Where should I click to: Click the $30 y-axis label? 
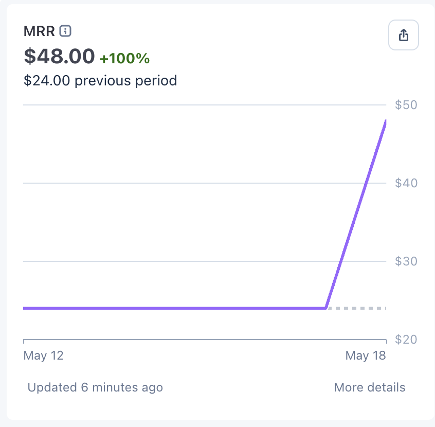pos(406,261)
